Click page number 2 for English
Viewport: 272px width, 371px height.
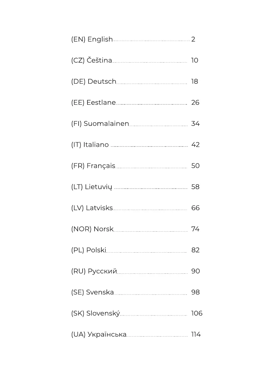[x=193, y=39]
